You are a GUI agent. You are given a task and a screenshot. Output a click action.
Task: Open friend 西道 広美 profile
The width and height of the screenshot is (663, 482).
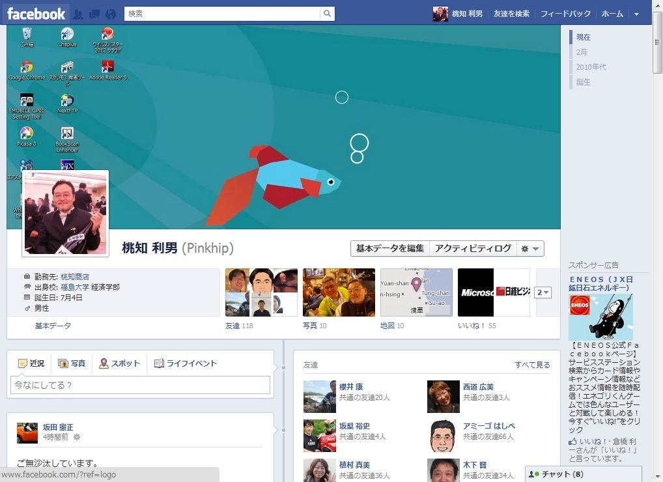478,386
